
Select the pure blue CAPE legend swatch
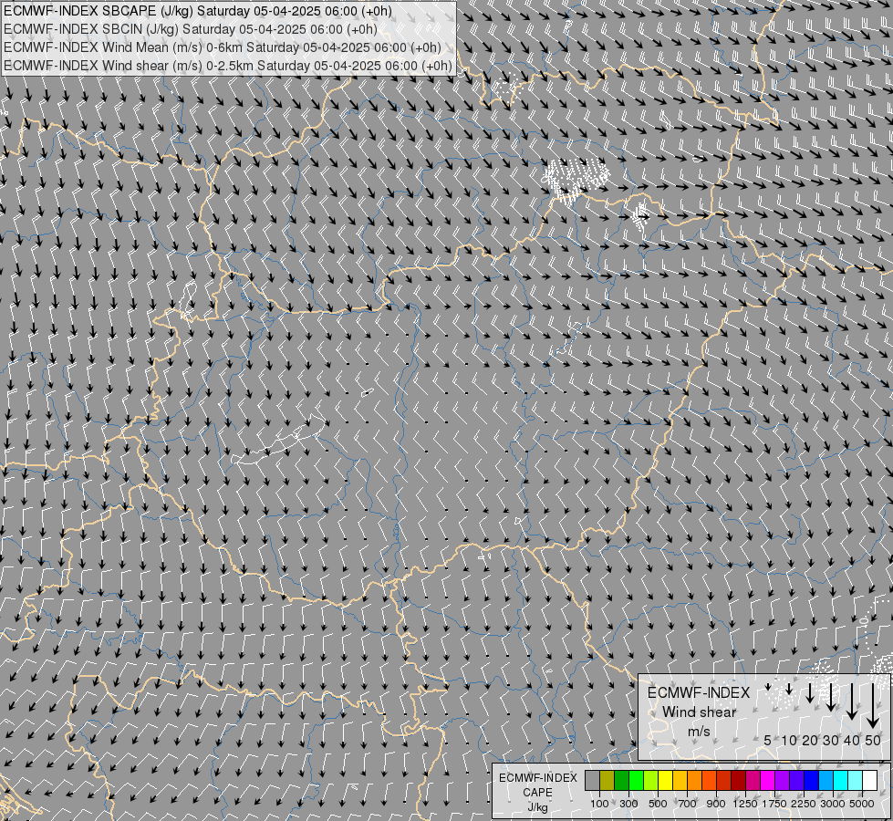point(811,781)
